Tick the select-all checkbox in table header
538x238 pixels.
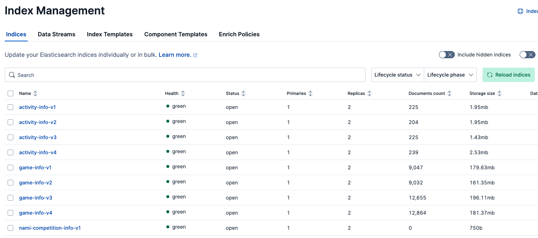tap(10, 93)
